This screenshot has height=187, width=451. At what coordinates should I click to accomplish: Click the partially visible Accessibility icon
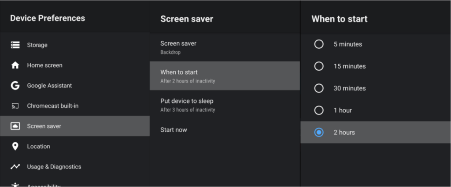click(15, 185)
